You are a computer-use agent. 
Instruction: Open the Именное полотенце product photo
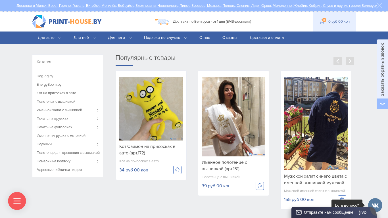pos(233,117)
